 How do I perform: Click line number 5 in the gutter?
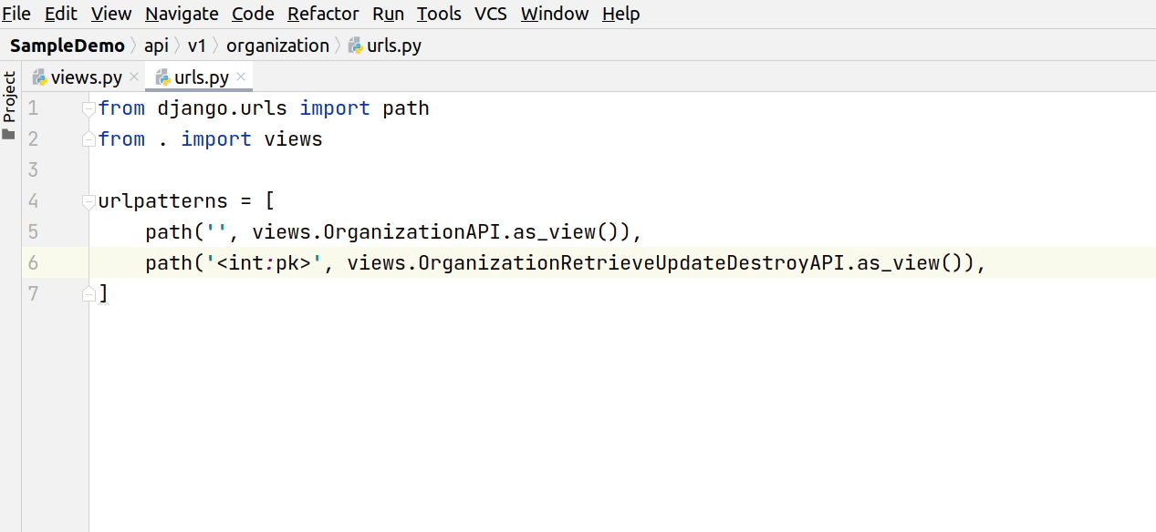click(x=33, y=231)
